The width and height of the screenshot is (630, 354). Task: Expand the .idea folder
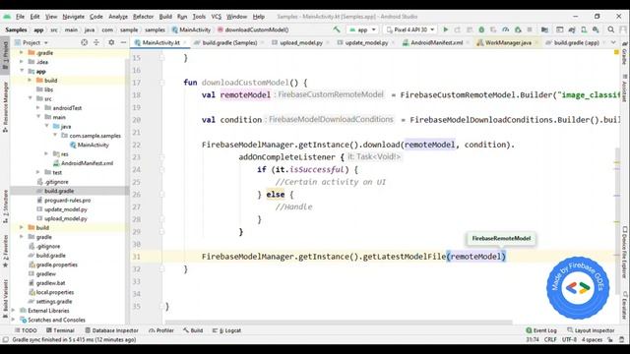point(22,62)
